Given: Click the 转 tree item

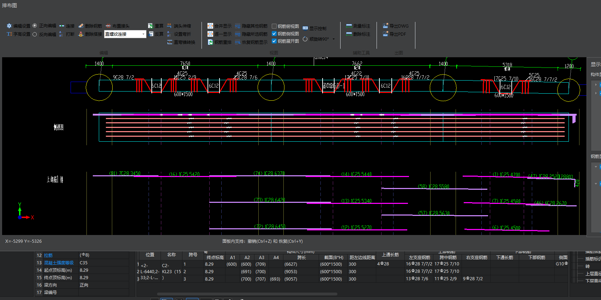Looking at the screenshot, I should pos(588,266).
